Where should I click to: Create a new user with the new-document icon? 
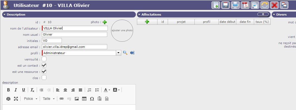(x=216, y=5)
